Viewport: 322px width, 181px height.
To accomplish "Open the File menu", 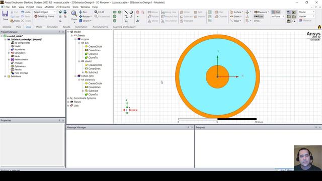I will click(8, 7).
